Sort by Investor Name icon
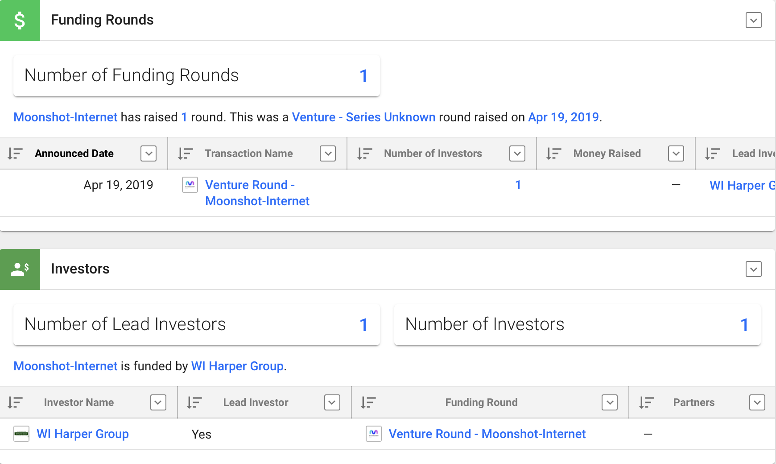Viewport: 776px width, 464px height. coord(15,402)
